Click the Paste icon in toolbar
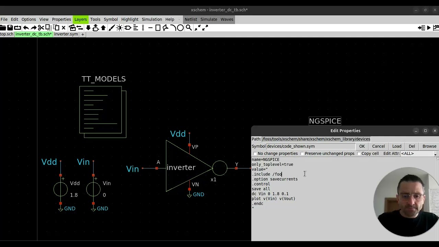The image size is (439, 247). (56, 28)
